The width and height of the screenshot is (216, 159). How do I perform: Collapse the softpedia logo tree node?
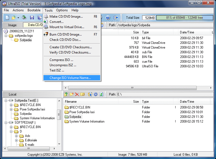pos(6,36)
